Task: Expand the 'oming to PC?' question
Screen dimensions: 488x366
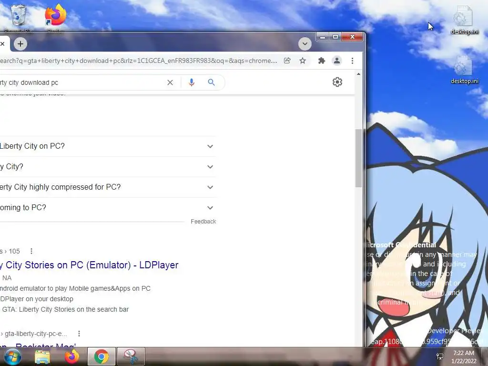Action: [x=108, y=208]
